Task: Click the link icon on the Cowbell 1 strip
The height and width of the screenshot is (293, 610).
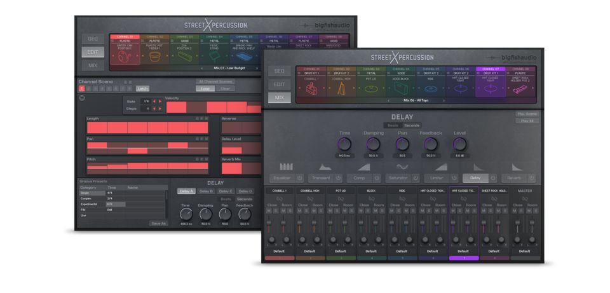Action: (x=279, y=198)
